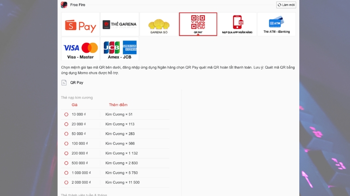The image size is (350, 196).
Task: Click the Giá column header
Action: pos(74,105)
